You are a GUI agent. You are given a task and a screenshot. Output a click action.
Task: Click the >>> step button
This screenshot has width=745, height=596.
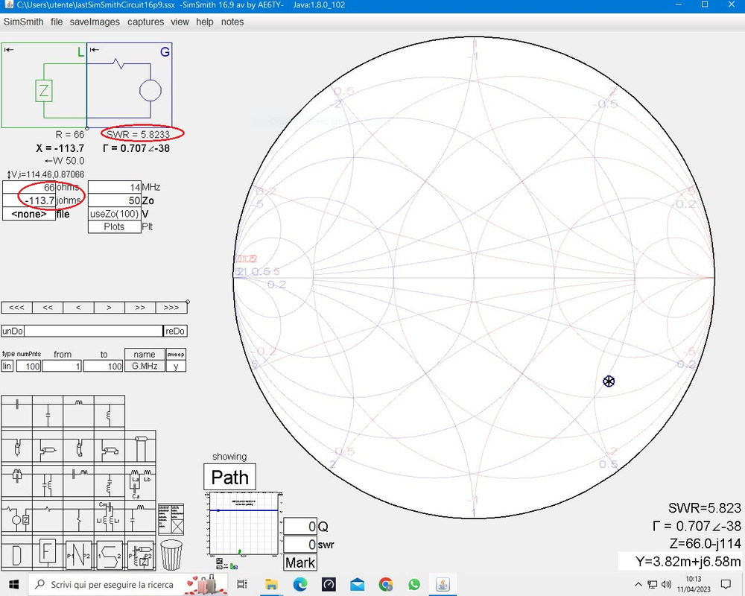[x=171, y=308]
